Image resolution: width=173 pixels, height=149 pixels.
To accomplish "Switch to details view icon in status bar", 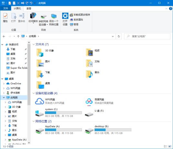I will coord(166,146).
